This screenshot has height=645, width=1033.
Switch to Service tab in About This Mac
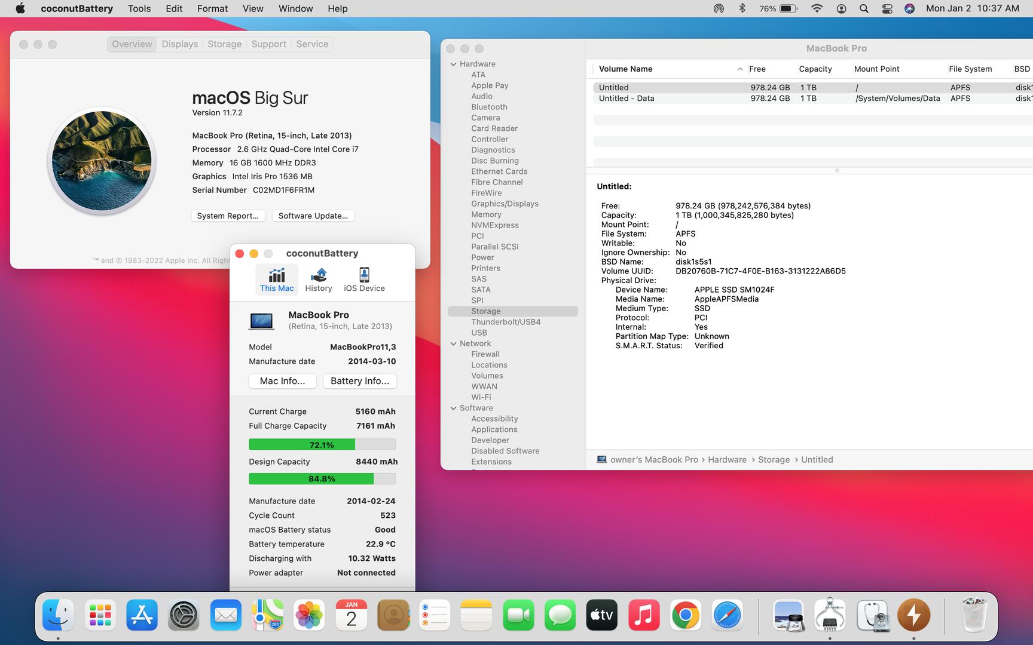click(x=312, y=44)
